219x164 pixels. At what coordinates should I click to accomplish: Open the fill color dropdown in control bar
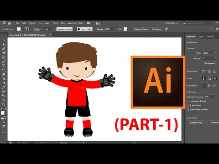[x=22, y=29]
